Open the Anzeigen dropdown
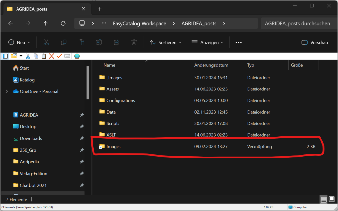 pos(207,42)
